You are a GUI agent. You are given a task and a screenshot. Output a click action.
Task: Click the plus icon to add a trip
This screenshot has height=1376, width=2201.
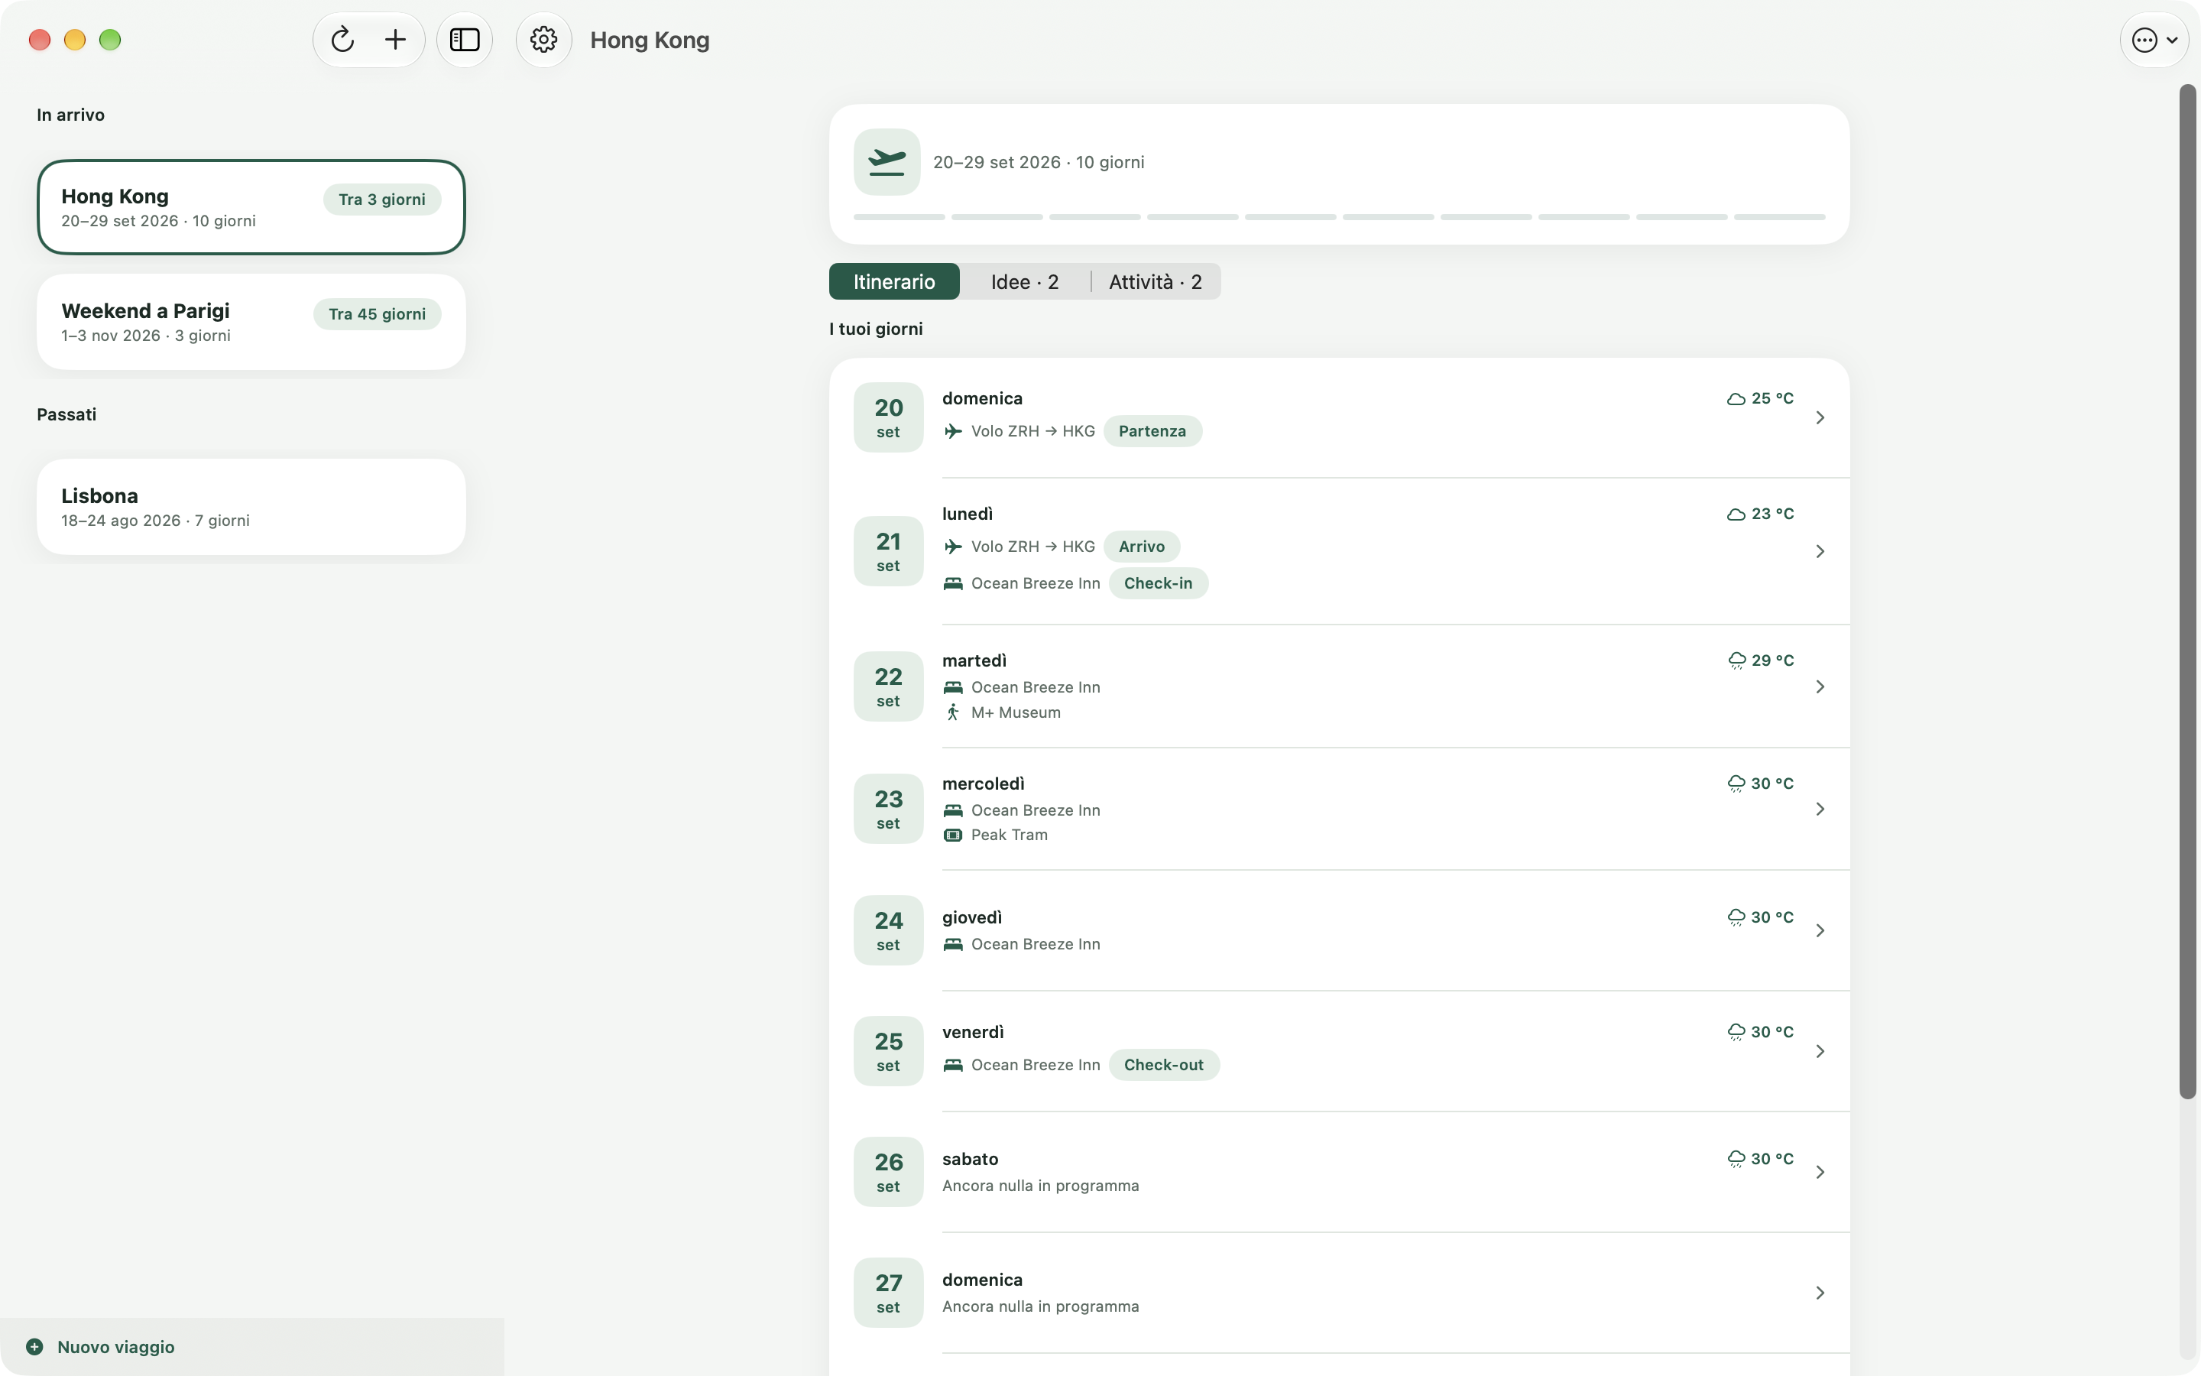[x=396, y=40]
